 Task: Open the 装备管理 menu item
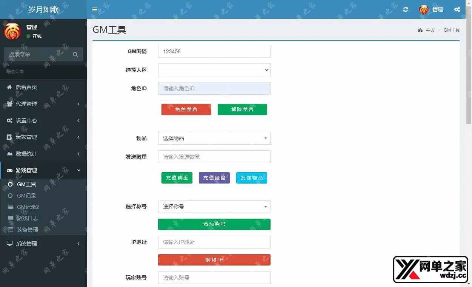(27, 230)
